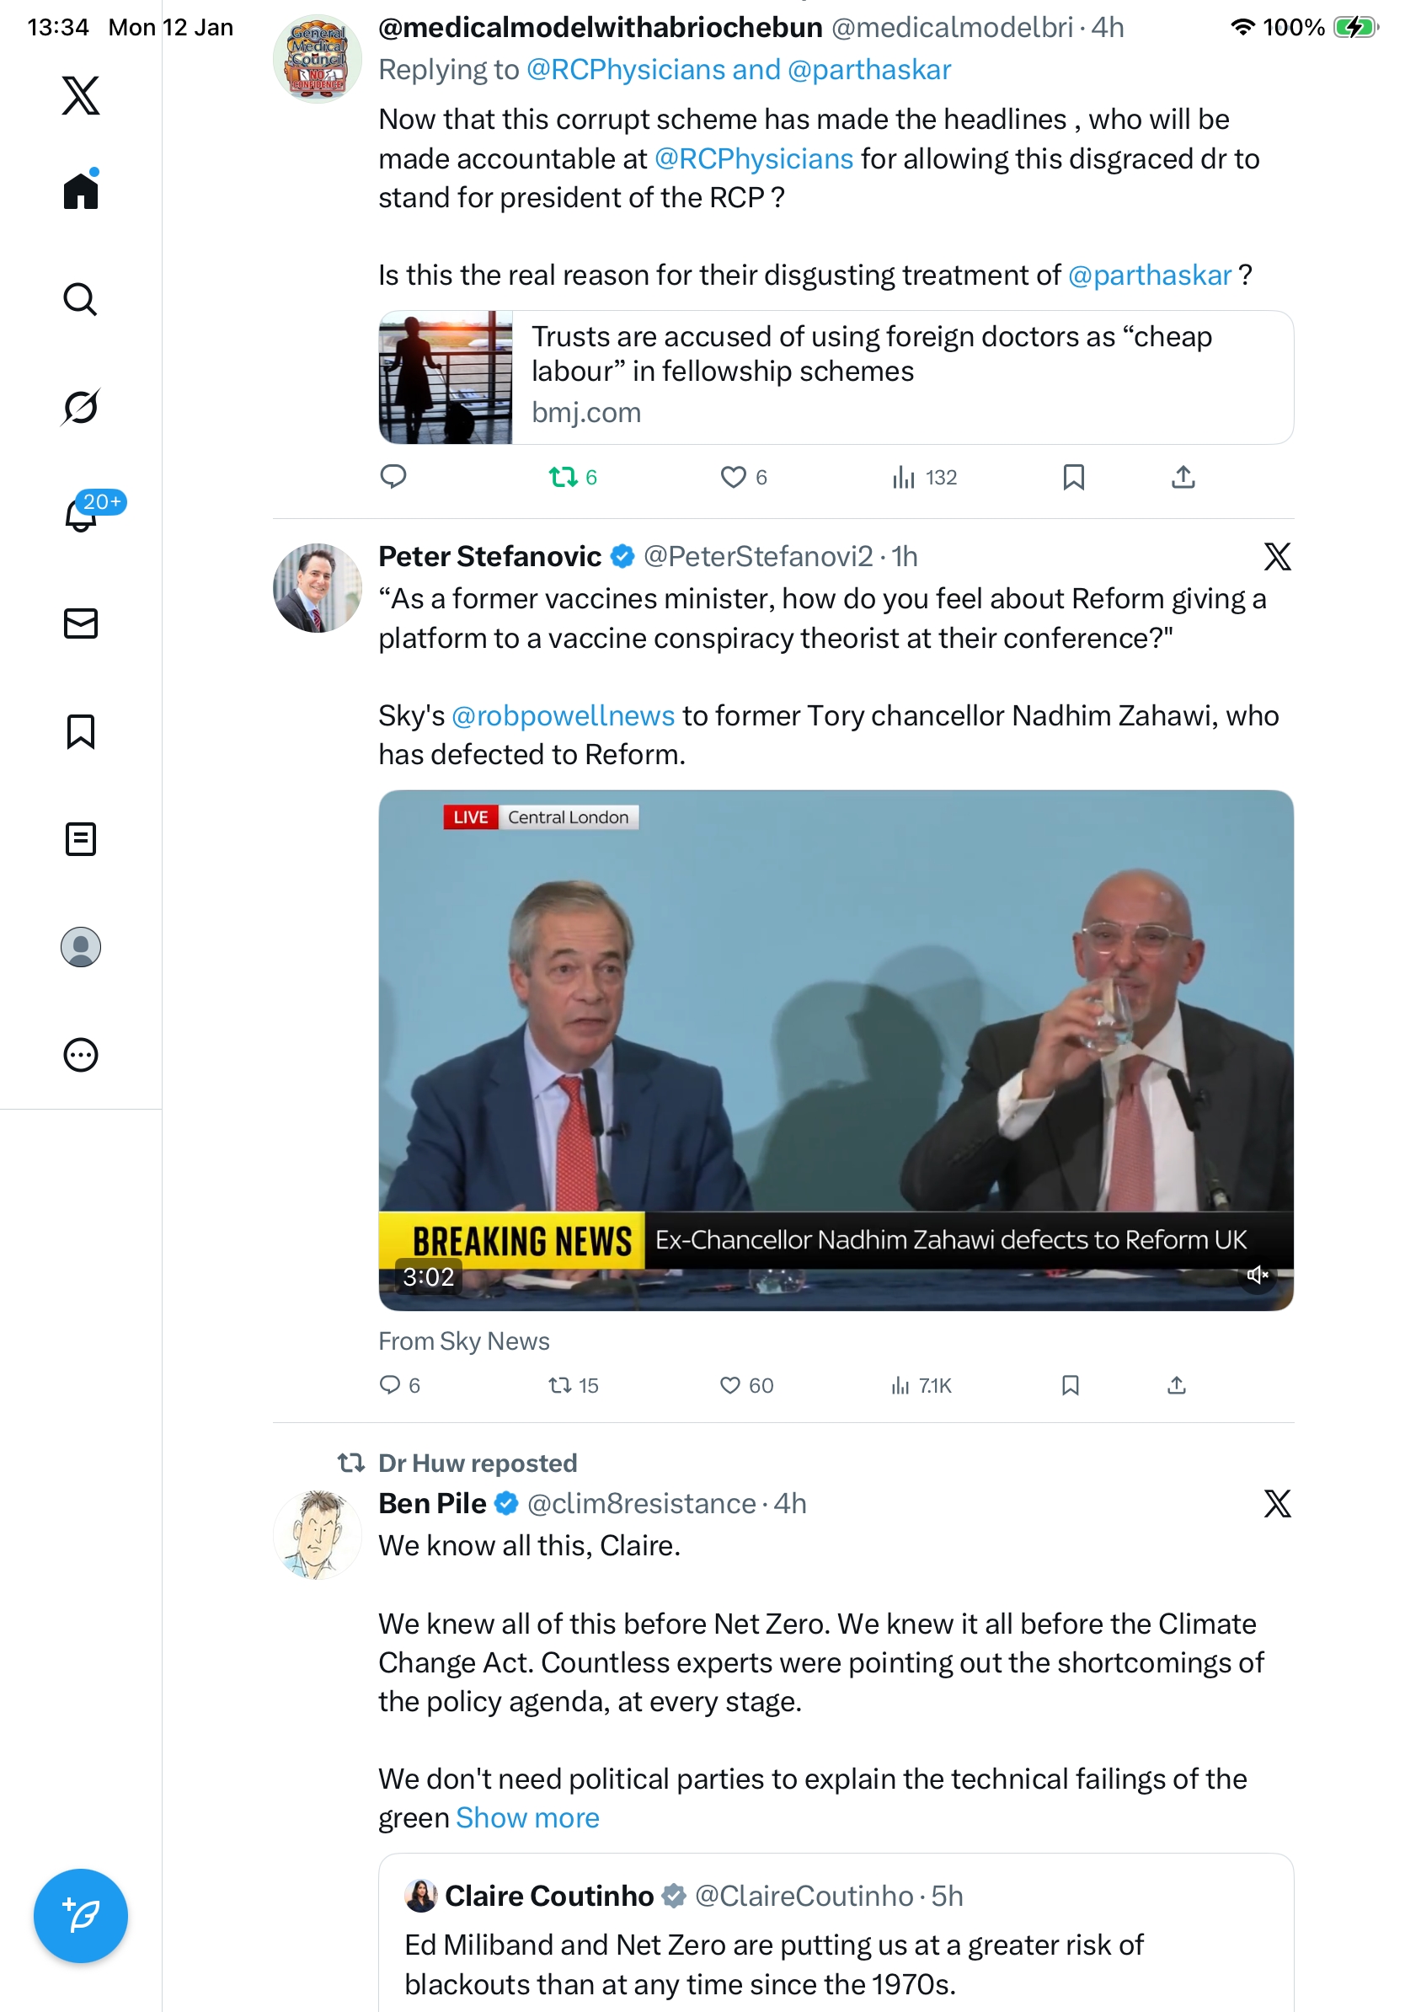Undo repost on medicalmodel tweet
This screenshot has width=1405, height=2012.
pos(563,477)
